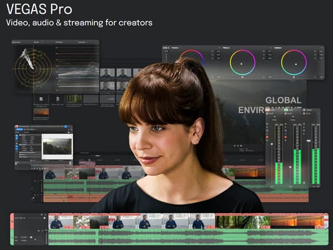Click the blue button in pan/crop title bar
The height and width of the screenshot is (250, 333).
click(65, 126)
